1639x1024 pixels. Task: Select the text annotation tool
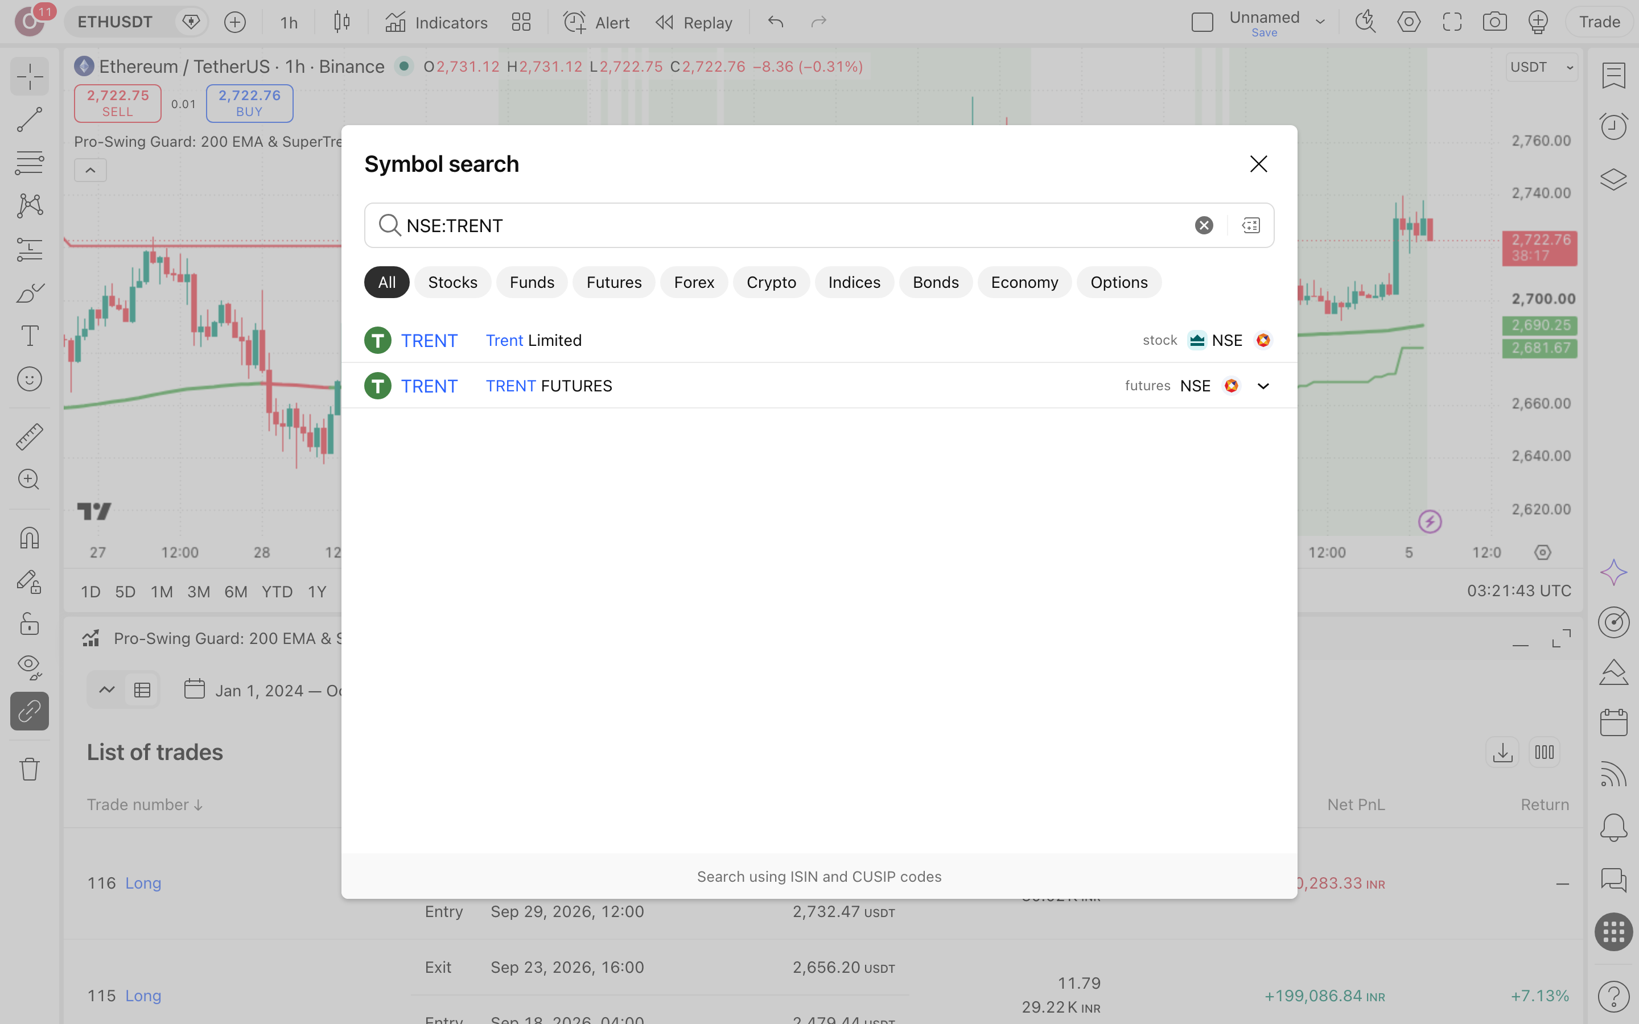(x=30, y=336)
